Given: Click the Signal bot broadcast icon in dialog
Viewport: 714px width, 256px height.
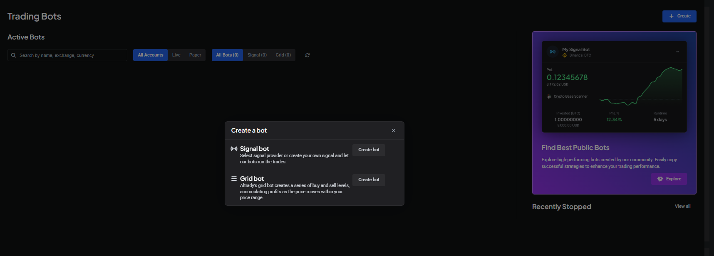Looking at the screenshot, I should tap(234, 149).
